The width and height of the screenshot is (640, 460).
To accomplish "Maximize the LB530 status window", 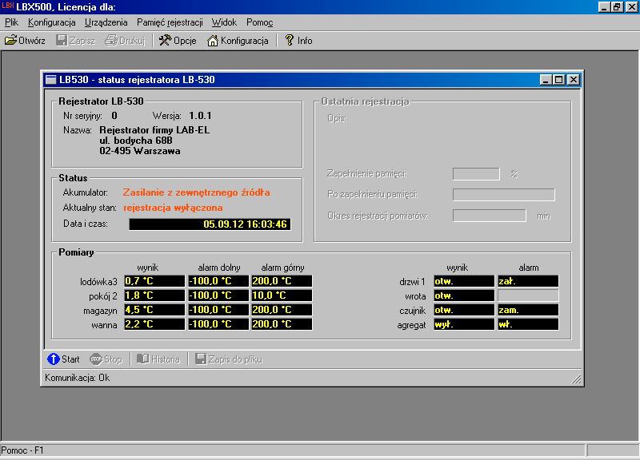I will coord(558,79).
